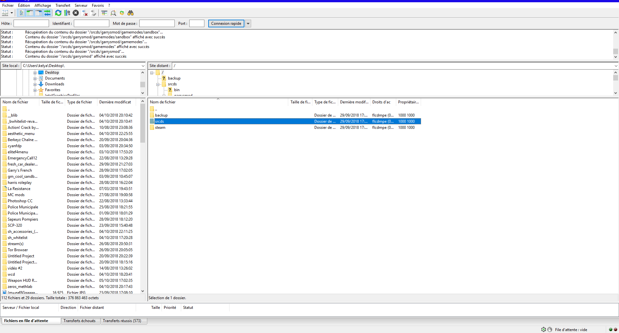Screen dimensions: 619x333
Task: Select the steam folder in remote list
Action: pos(285,128)
